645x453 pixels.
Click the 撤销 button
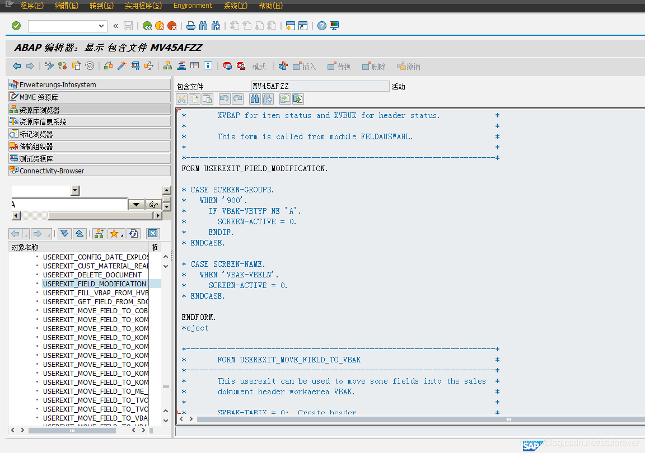(409, 67)
